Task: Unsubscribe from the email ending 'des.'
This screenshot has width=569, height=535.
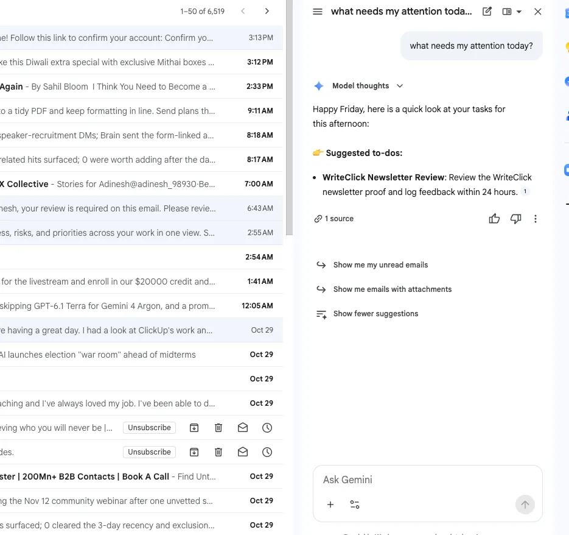Action: point(149,452)
